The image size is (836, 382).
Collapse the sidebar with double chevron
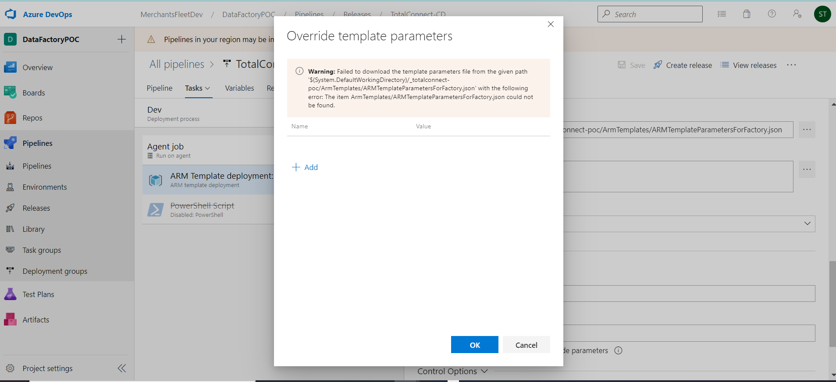pyautogui.click(x=121, y=368)
